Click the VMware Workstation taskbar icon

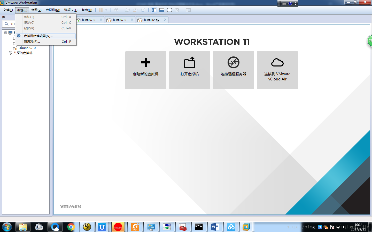pos(246,227)
